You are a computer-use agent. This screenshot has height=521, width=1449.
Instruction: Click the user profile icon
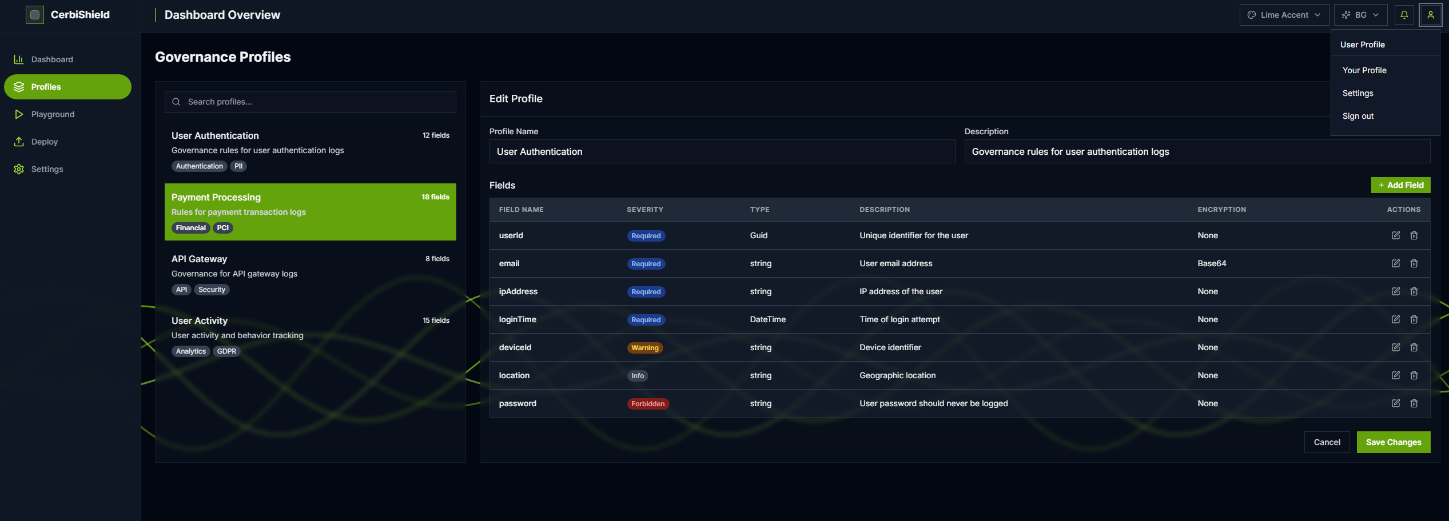(x=1431, y=14)
